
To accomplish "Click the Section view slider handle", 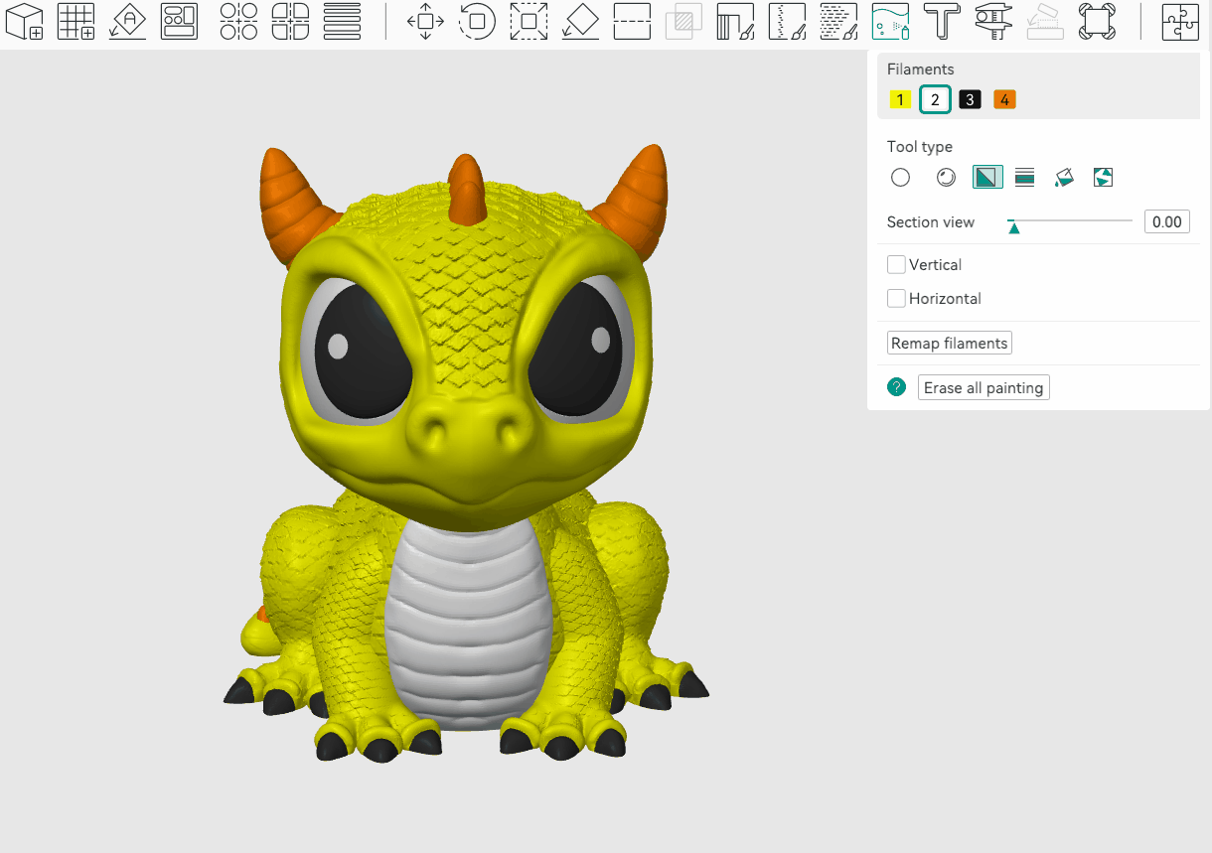I will [x=1013, y=227].
